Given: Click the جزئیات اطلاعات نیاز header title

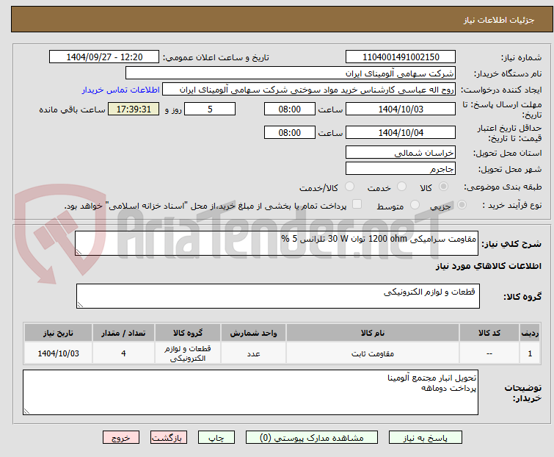Looking at the screenshot, I should tap(498, 20).
